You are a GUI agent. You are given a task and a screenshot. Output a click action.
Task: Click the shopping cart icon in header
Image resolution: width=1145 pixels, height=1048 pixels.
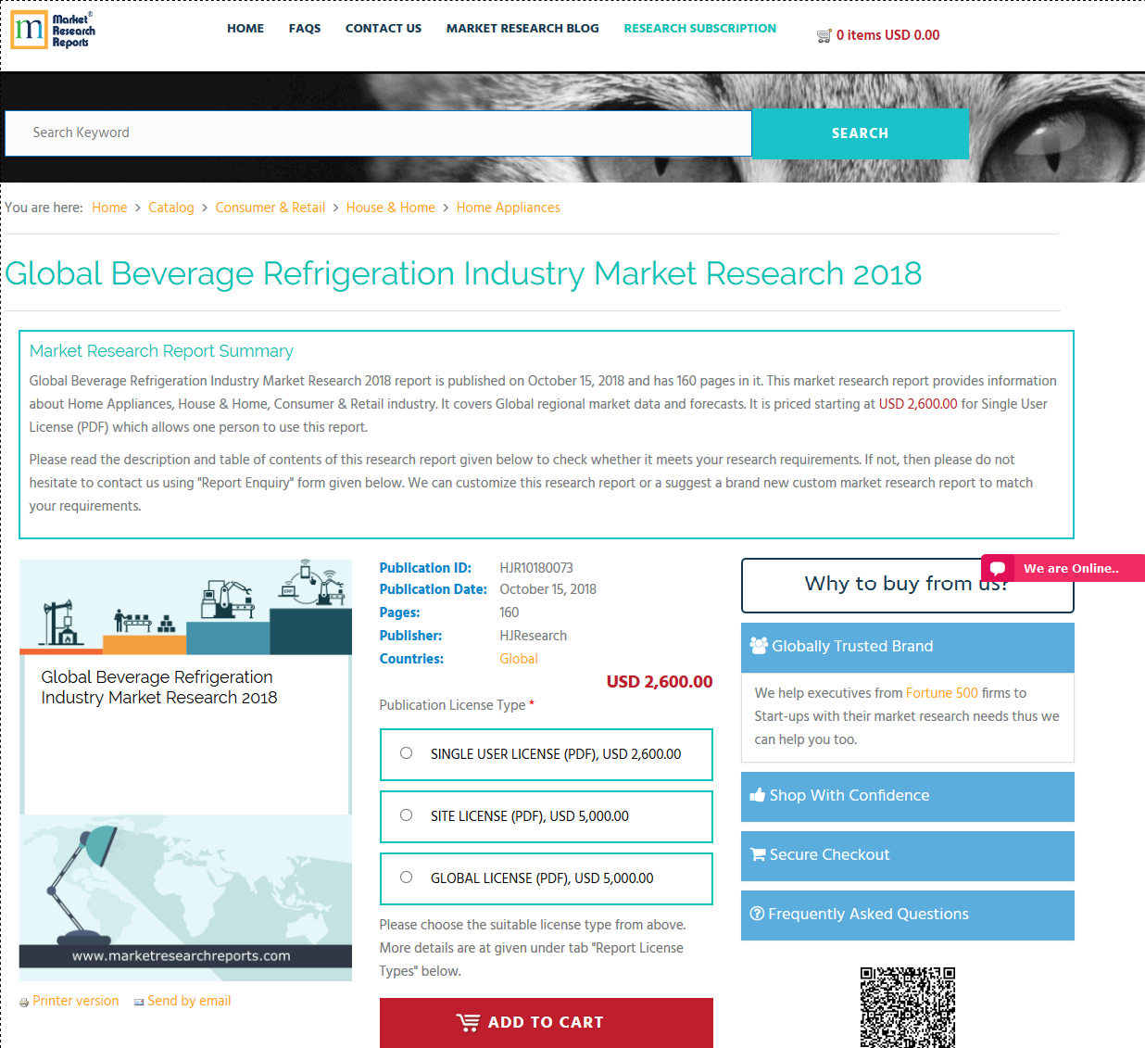click(823, 35)
